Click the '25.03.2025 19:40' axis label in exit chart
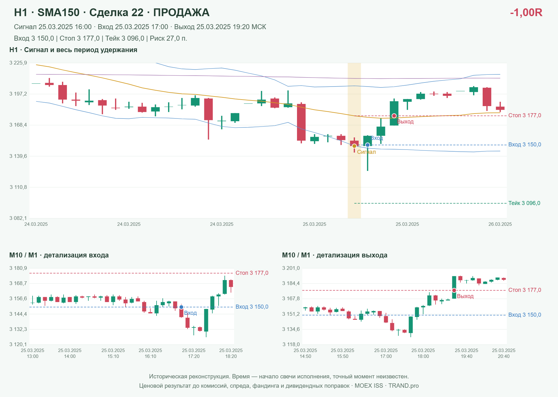 pos(467,353)
